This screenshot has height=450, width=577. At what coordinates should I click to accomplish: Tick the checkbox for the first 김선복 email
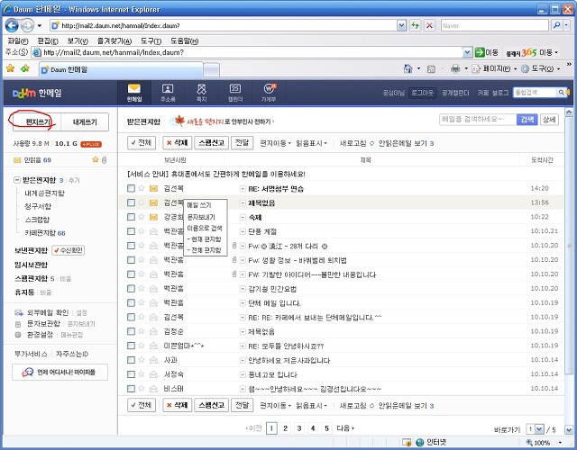[x=131, y=188]
